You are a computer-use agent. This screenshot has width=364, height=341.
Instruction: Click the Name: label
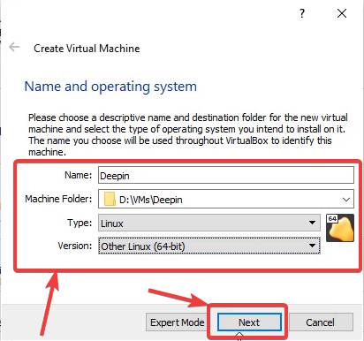point(79,175)
